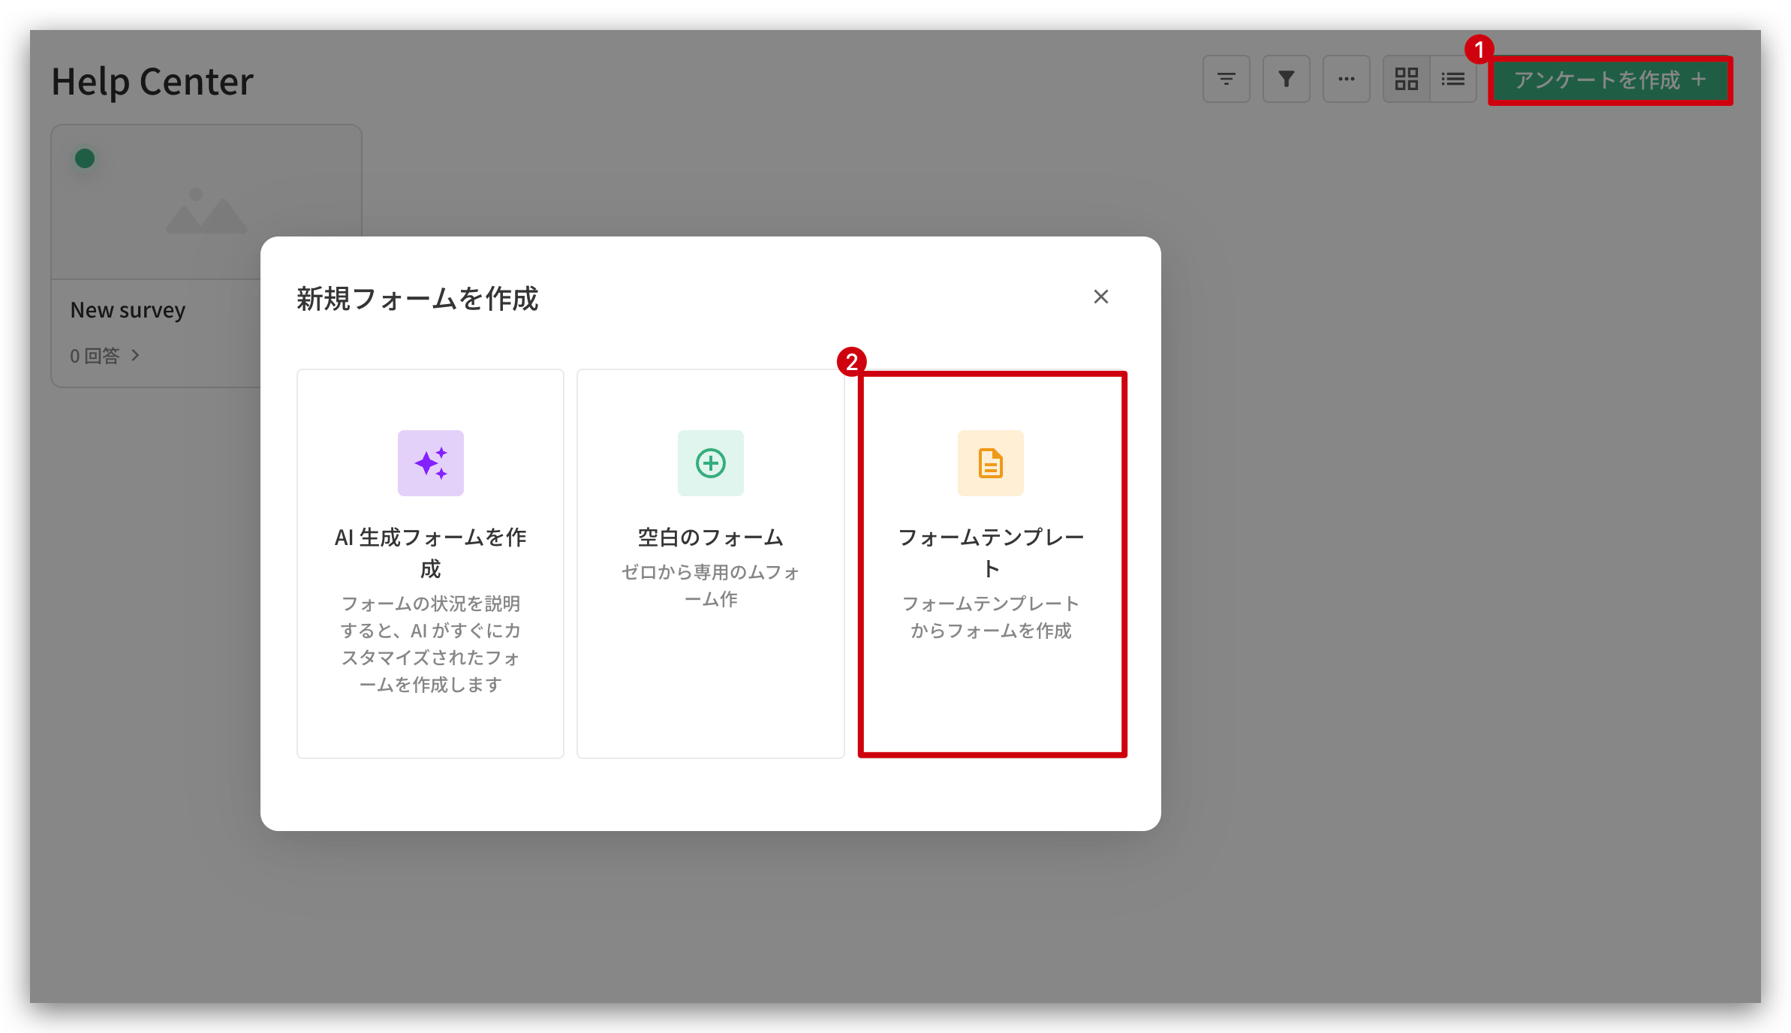The height and width of the screenshot is (1033, 1791).
Task: Close the 新規フォームを作成 dialog
Action: pyautogui.click(x=1100, y=297)
